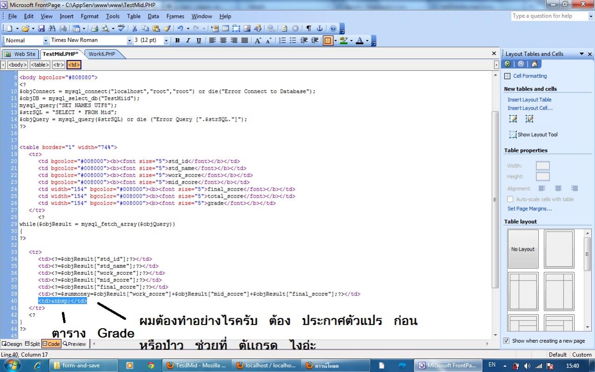Click the Insert Layout Table link
Viewport: 595px width, 372px height.
point(529,100)
